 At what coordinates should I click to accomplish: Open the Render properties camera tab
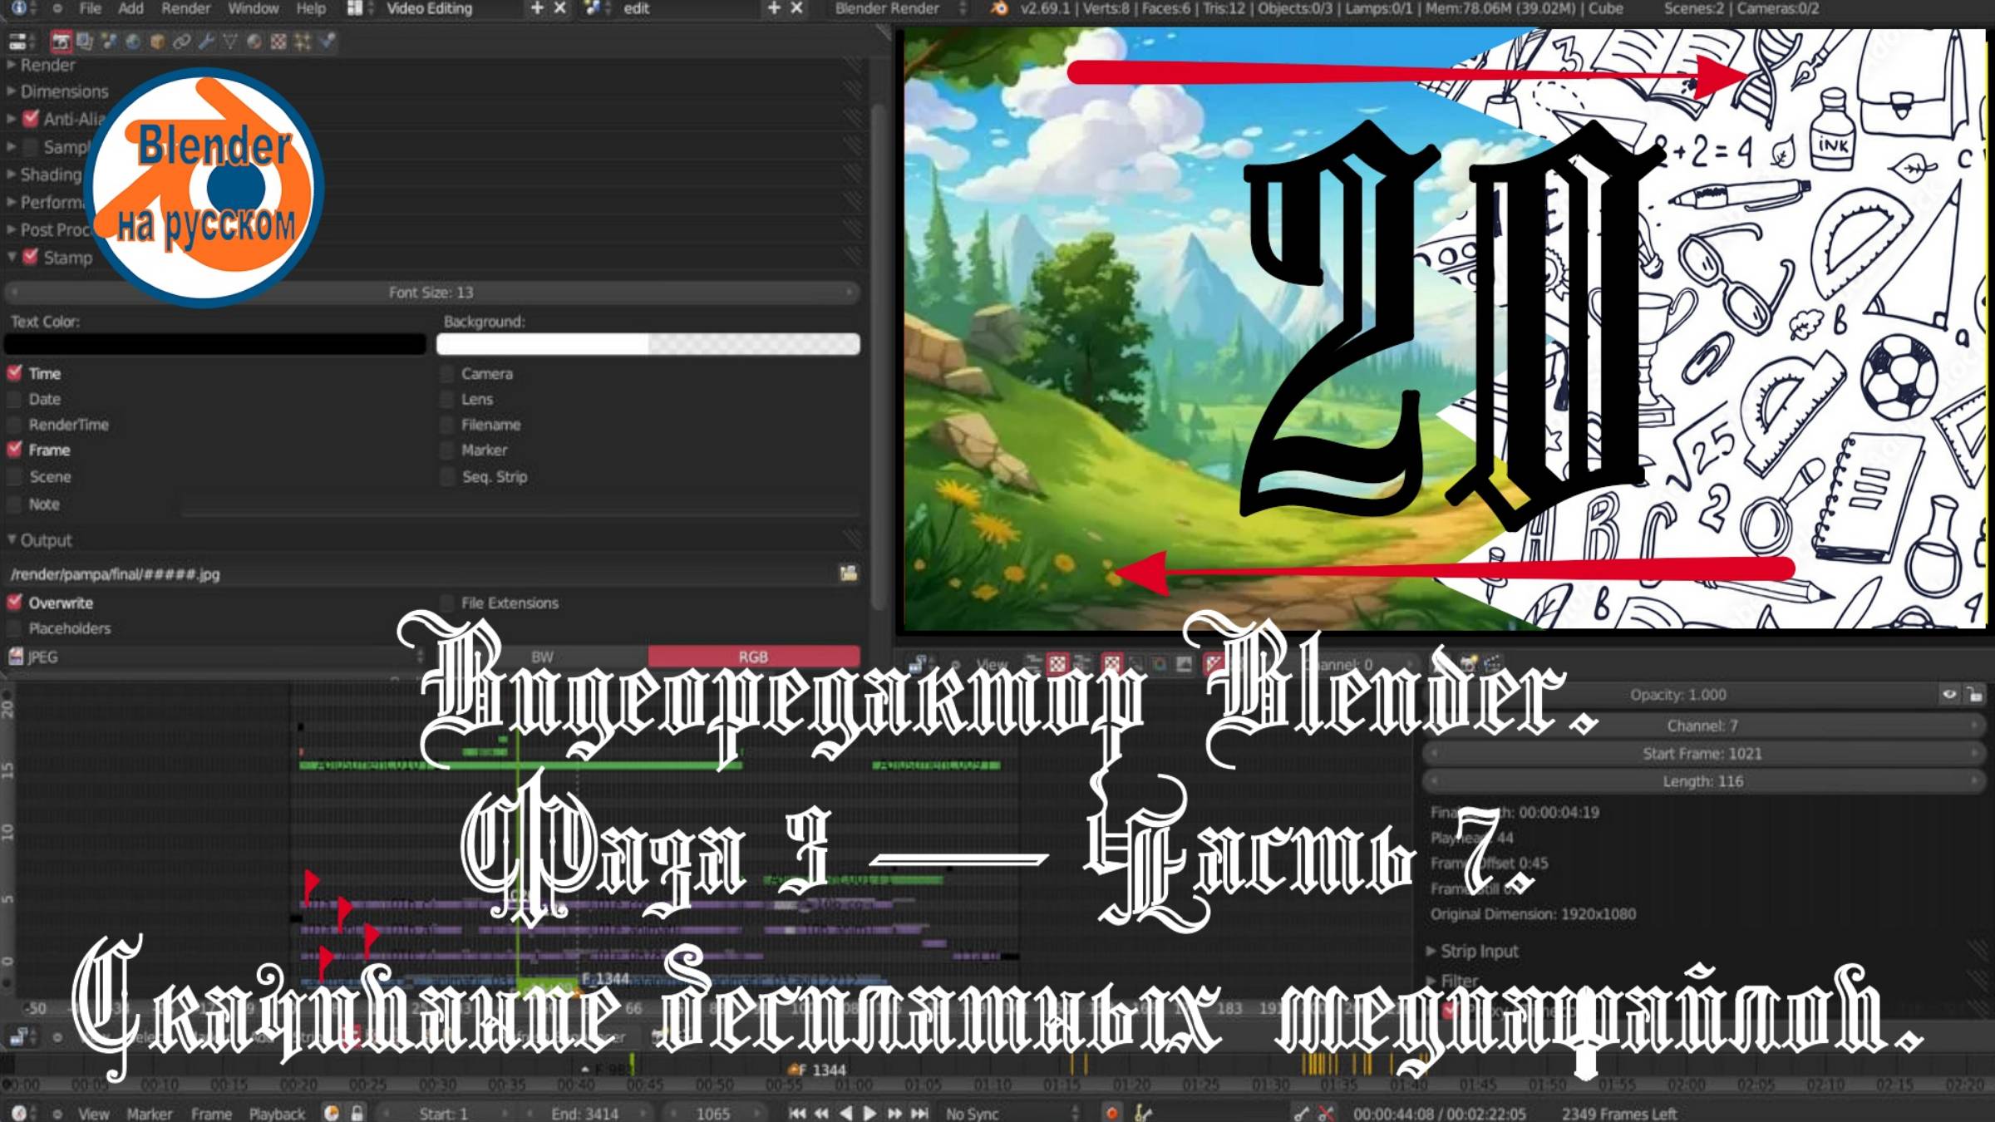61,42
